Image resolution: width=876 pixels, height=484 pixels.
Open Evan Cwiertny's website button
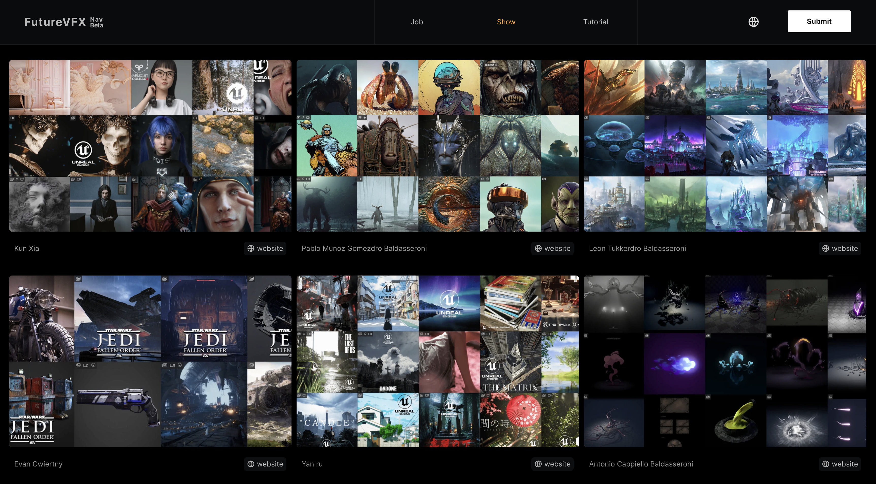(265, 464)
